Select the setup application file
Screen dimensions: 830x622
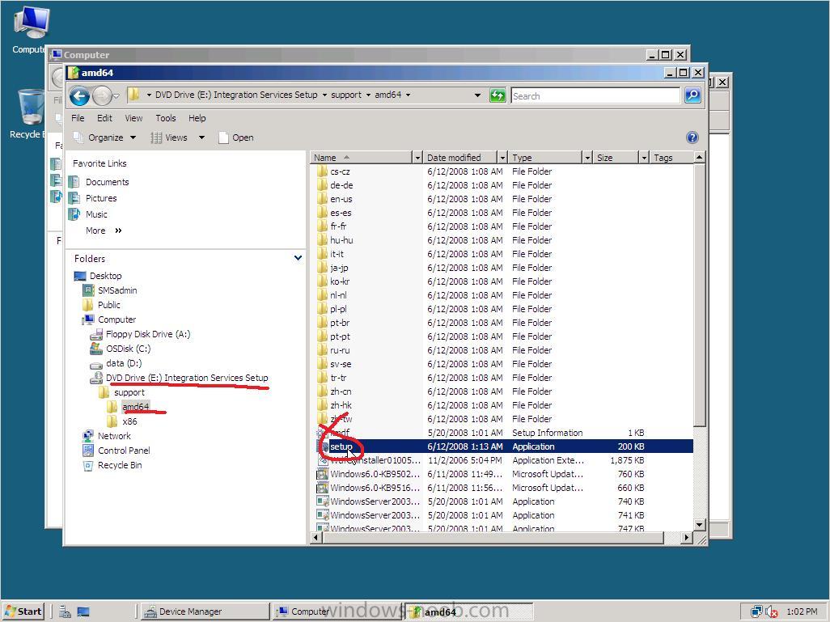[341, 446]
